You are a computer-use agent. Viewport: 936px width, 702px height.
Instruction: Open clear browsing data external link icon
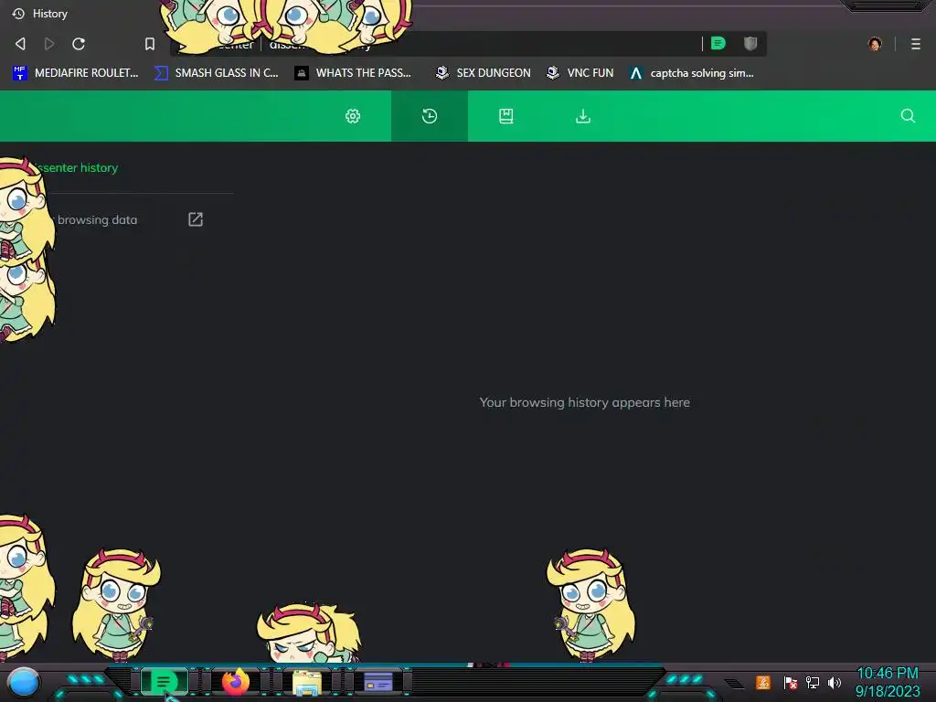196,219
